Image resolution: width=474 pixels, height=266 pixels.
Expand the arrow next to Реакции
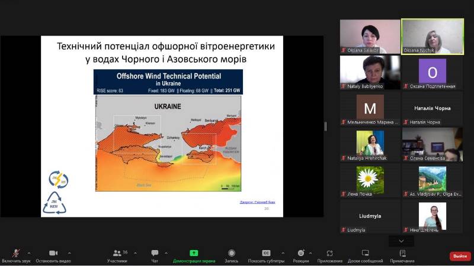click(310, 253)
